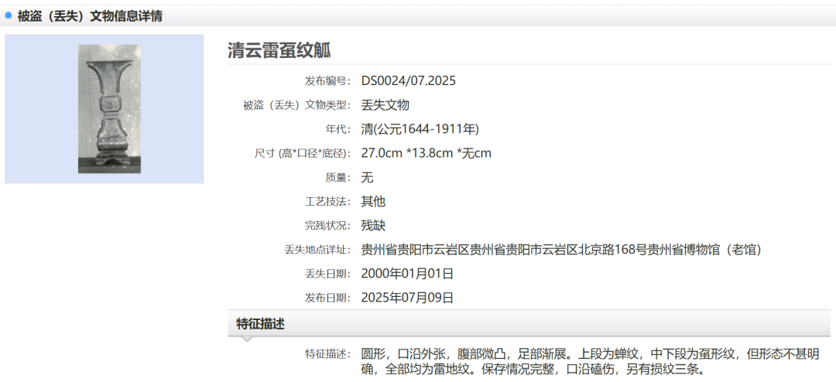This screenshot has height=382, width=836.
Task: Click the lost date 2000年01月01日
Action: [407, 274]
